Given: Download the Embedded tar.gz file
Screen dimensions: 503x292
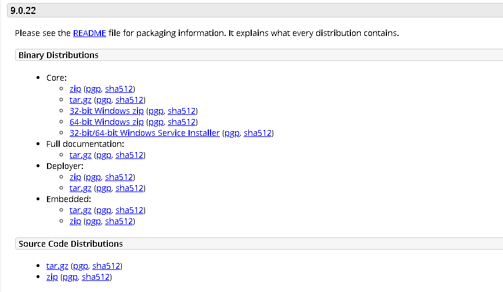Looking at the screenshot, I should (x=81, y=210).
